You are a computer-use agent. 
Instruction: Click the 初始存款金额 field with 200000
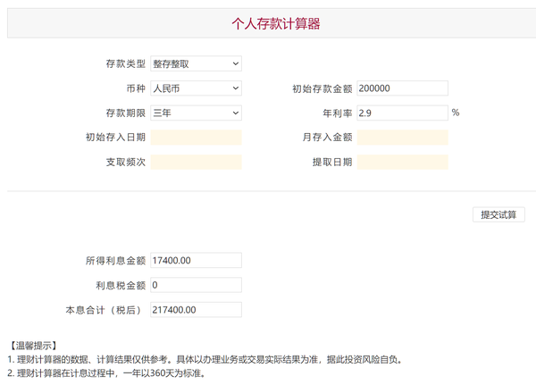[402, 88]
